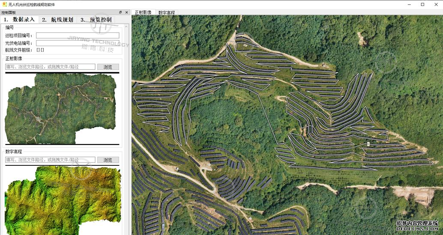This screenshot has height=235, width=443.
Task: Click the orthophoto file path field
Action: 50,67
